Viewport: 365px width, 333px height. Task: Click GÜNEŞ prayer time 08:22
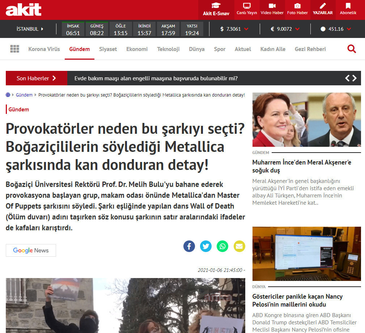pos(97,29)
